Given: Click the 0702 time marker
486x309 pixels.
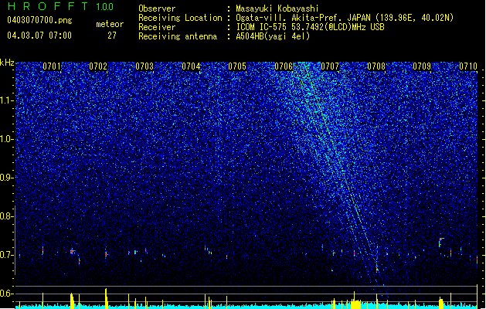Looking at the screenshot, I should click(98, 66).
